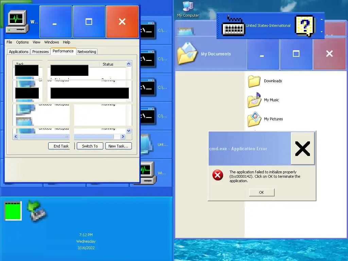Click the New Task... button
Image resolution: width=348 pixels, height=261 pixels.
coord(118,146)
